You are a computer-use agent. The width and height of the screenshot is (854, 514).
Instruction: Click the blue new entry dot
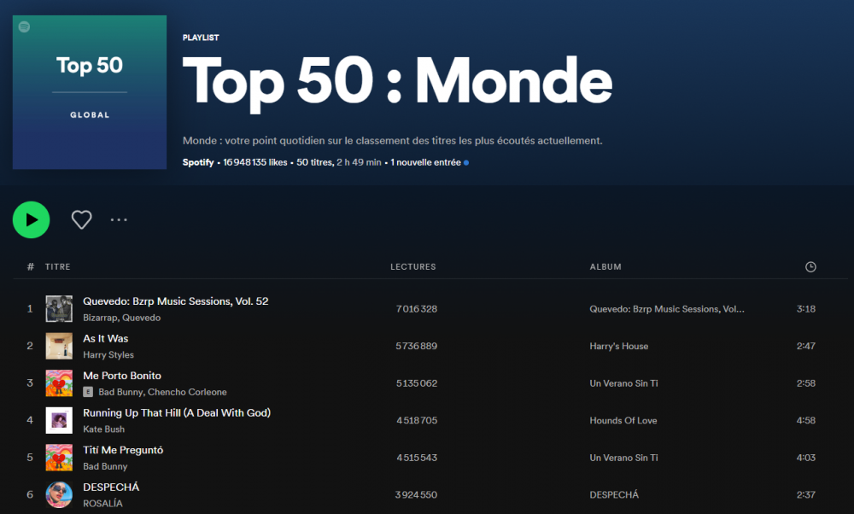tap(466, 163)
